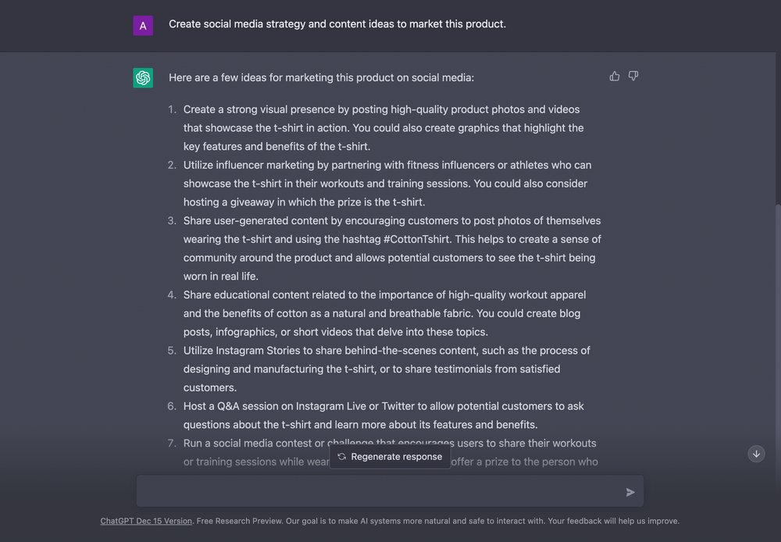
Task: Click the scroll-to-bottom down arrow button
Action: 756,454
